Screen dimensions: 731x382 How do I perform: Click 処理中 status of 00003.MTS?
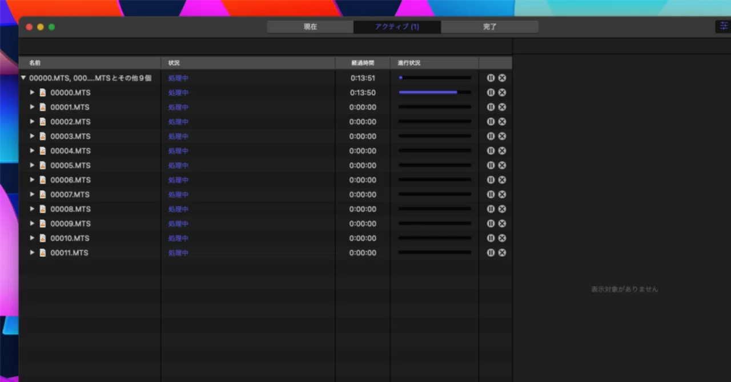coord(178,136)
